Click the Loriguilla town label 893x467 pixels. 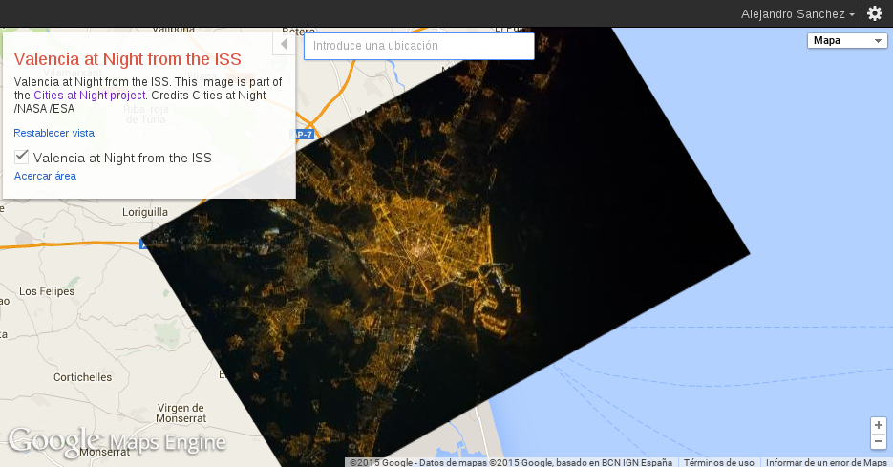(145, 212)
